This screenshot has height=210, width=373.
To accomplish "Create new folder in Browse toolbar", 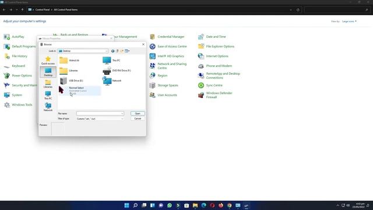I will click(x=122, y=51).
